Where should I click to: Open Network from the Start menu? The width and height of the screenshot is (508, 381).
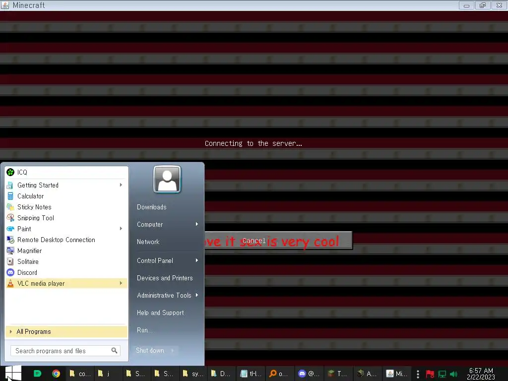coord(148,242)
